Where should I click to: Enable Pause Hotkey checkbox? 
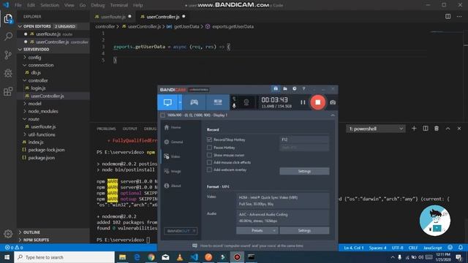coord(209,148)
